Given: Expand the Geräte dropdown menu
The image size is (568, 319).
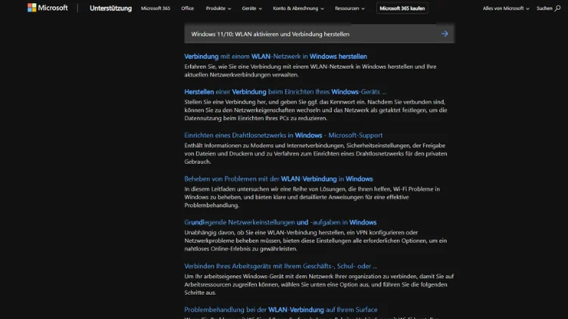Looking at the screenshot, I should click(251, 8).
